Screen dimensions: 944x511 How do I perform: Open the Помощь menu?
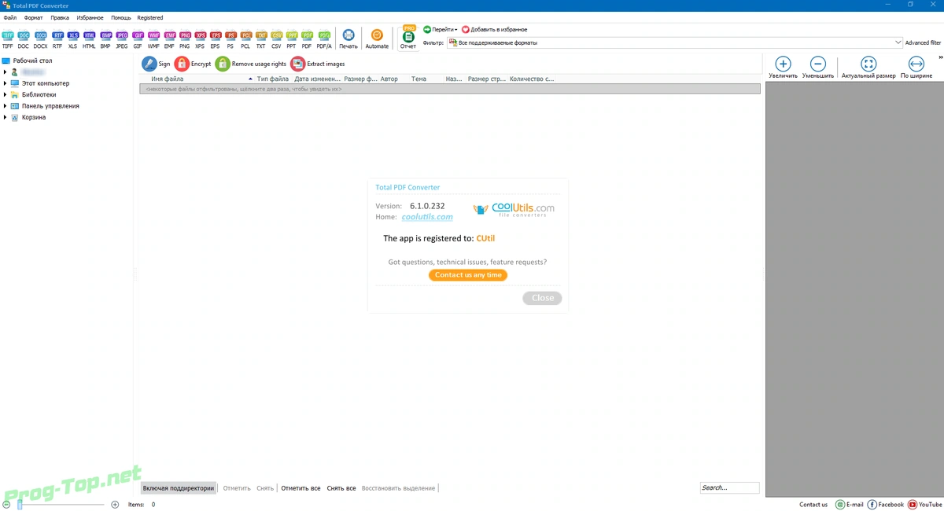coord(121,17)
